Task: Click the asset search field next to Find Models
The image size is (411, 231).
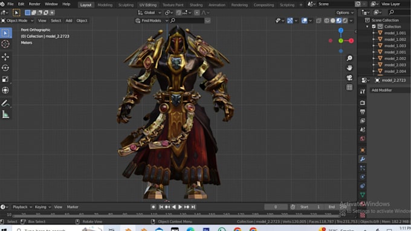Action: click(x=187, y=21)
